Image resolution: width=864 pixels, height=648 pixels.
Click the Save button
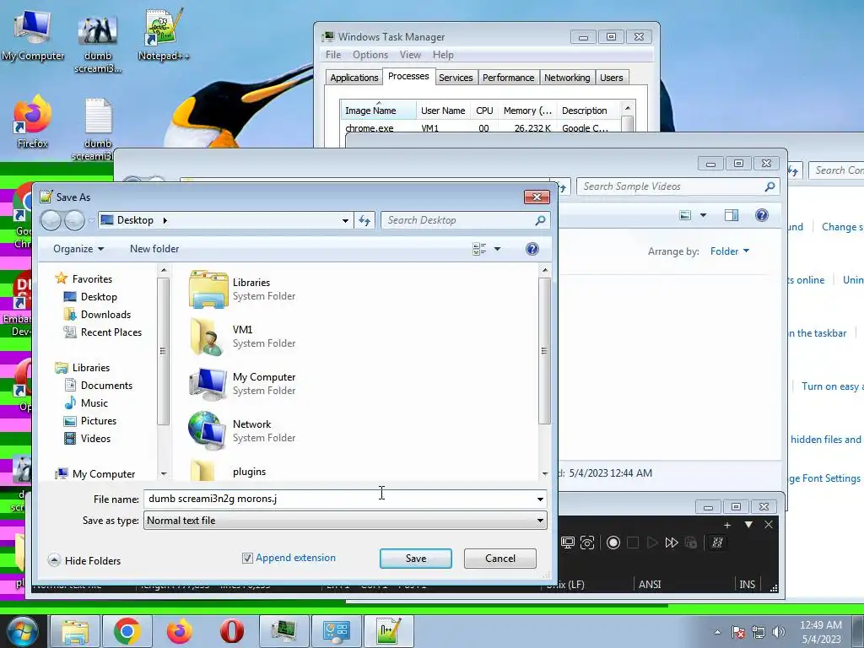click(x=415, y=559)
